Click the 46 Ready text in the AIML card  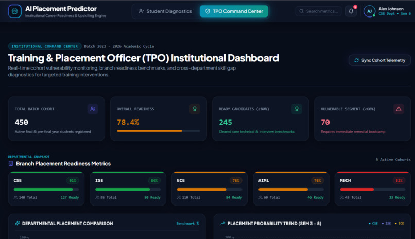point(316,197)
